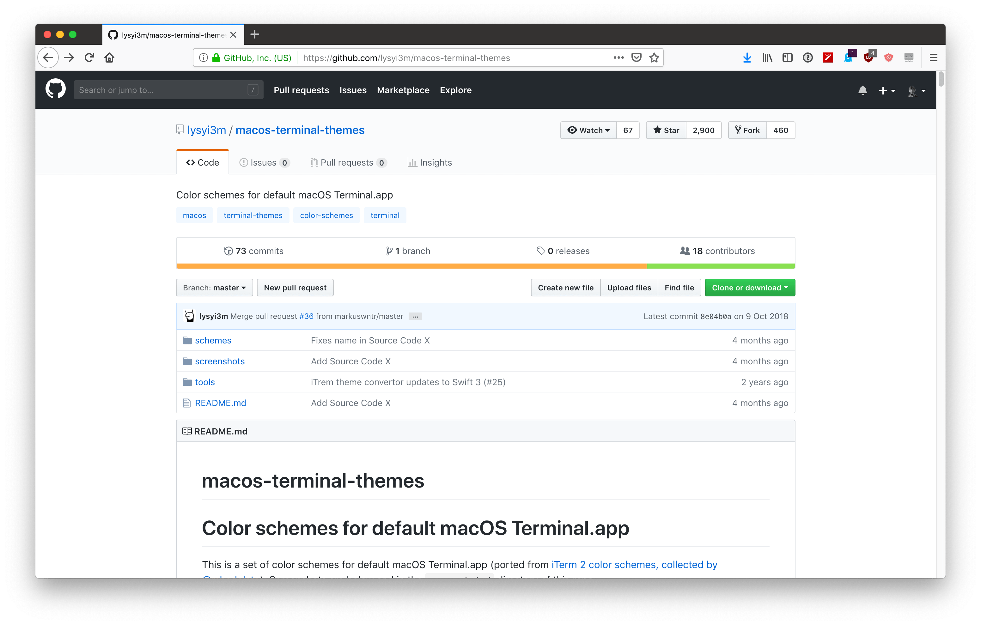Reload the page with refresh icon
Image resolution: width=981 pixels, height=625 pixels.
pyautogui.click(x=89, y=58)
